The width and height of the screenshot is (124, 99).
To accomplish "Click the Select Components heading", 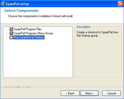I will click(x=21, y=10).
